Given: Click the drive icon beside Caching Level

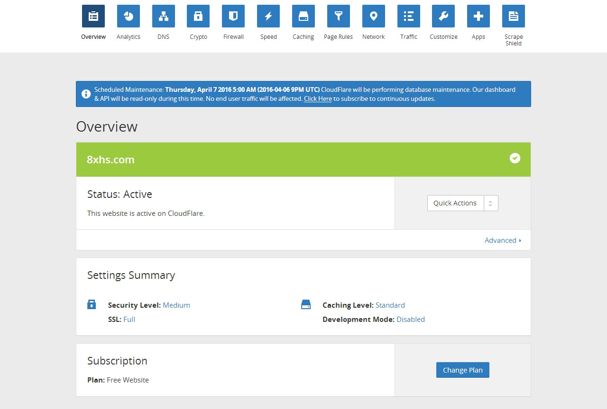Looking at the screenshot, I should (306, 304).
